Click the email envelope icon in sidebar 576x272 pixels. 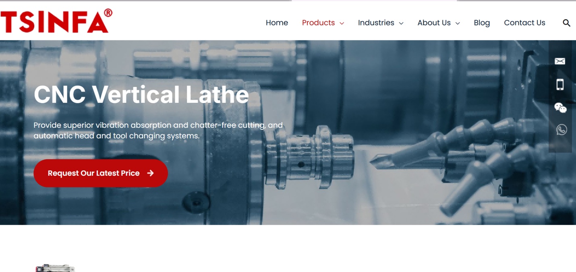560,61
